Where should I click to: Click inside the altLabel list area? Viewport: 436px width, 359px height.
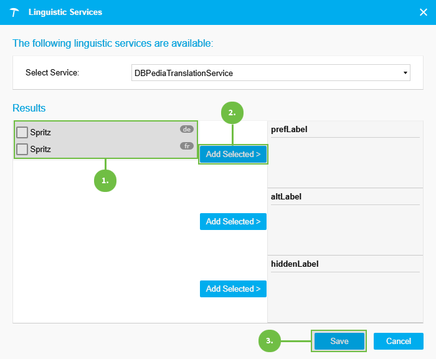pyautogui.click(x=345, y=228)
